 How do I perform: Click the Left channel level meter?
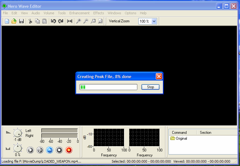click(x=60, y=131)
